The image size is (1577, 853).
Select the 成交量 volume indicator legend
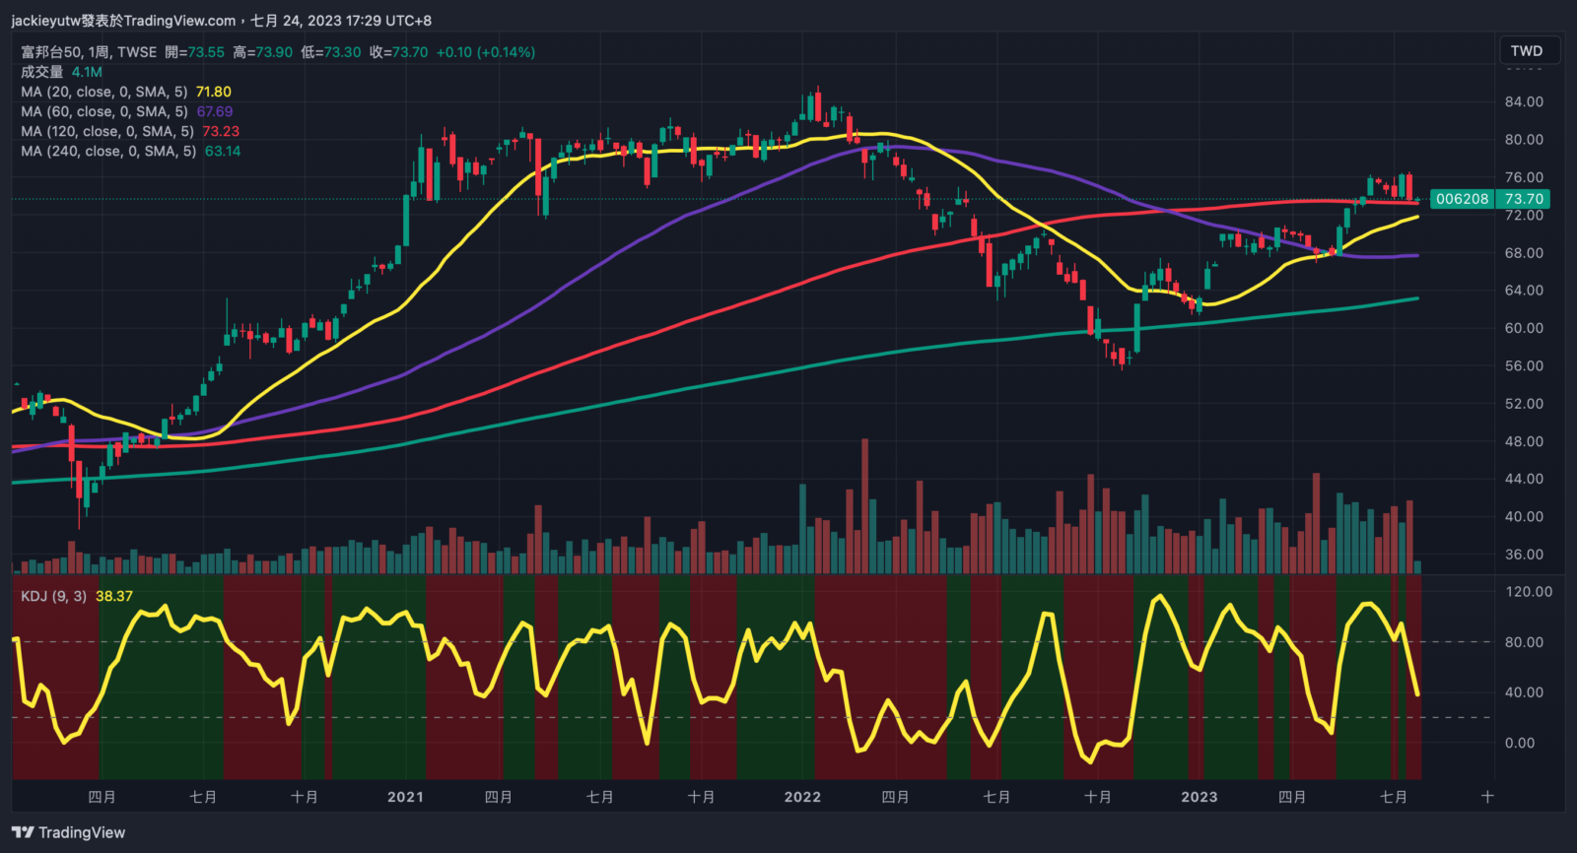(41, 72)
